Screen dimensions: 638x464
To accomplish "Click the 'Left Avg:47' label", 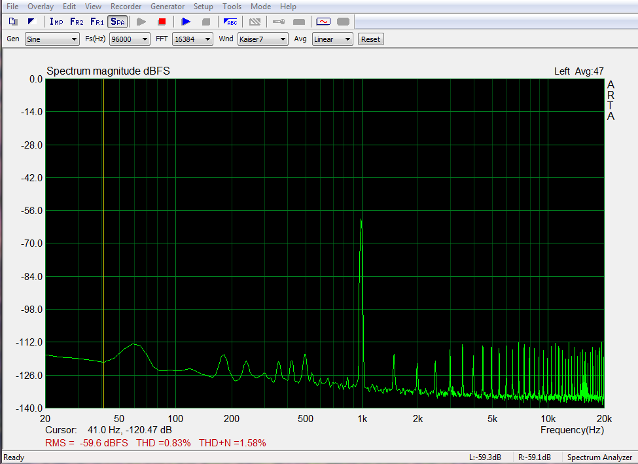I will [578, 71].
